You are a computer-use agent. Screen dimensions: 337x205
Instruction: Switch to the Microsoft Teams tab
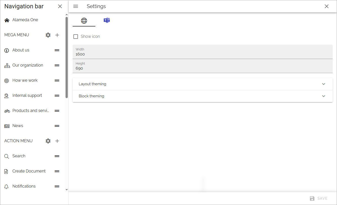tap(107, 20)
